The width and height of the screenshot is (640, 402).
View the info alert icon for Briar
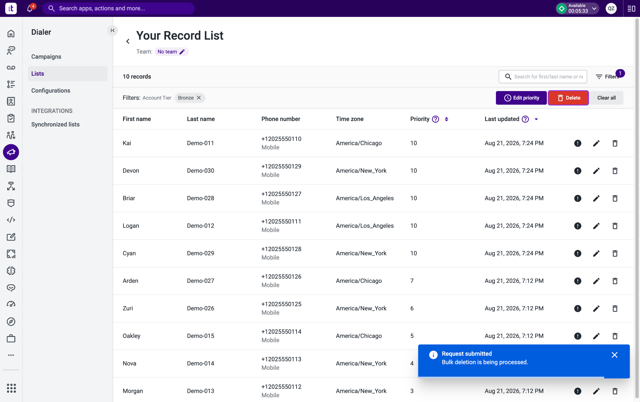(577, 198)
